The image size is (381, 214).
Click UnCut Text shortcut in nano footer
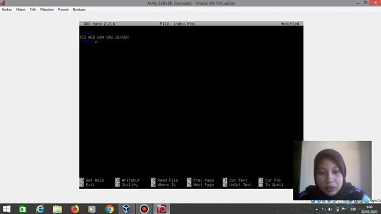[237, 185]
